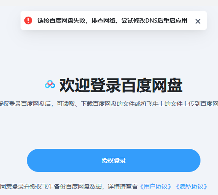Image resolution: width=218 pixels, height=195 pixels.
Task: Click the 同意登录并授权飞牛备份百度网盘数据 agreement text
Action: point(51,186)
